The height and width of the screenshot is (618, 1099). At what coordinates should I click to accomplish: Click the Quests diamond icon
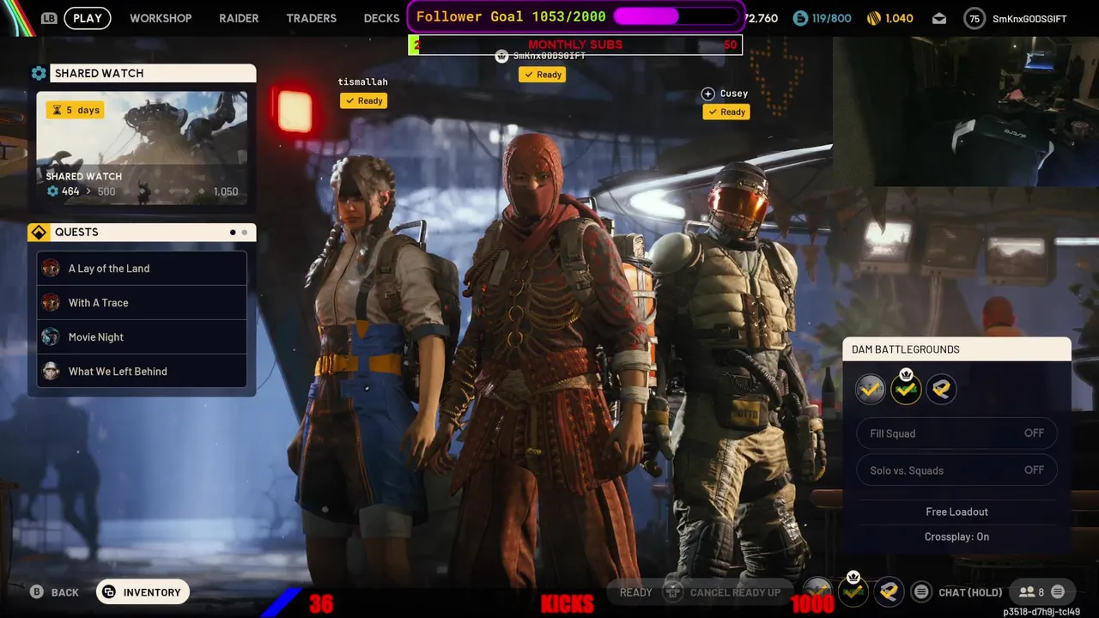click(39, 232)
